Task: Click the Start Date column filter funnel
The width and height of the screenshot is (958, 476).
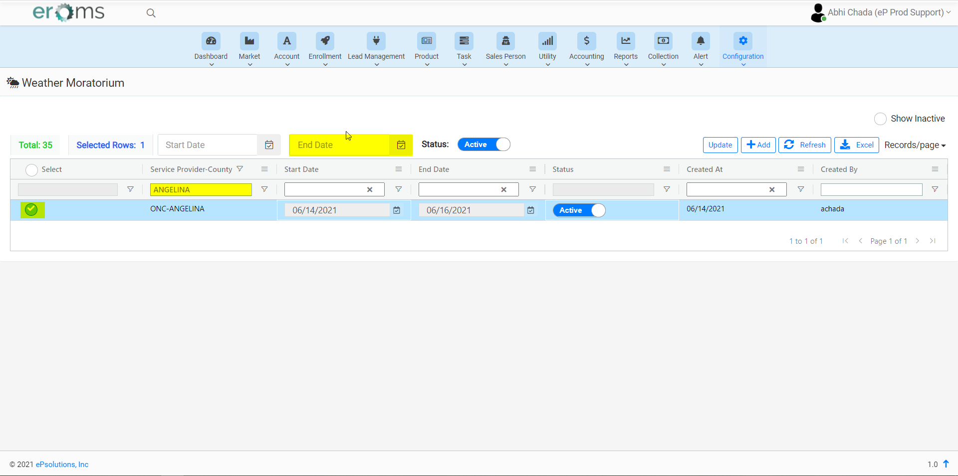Action: point(399,189)
